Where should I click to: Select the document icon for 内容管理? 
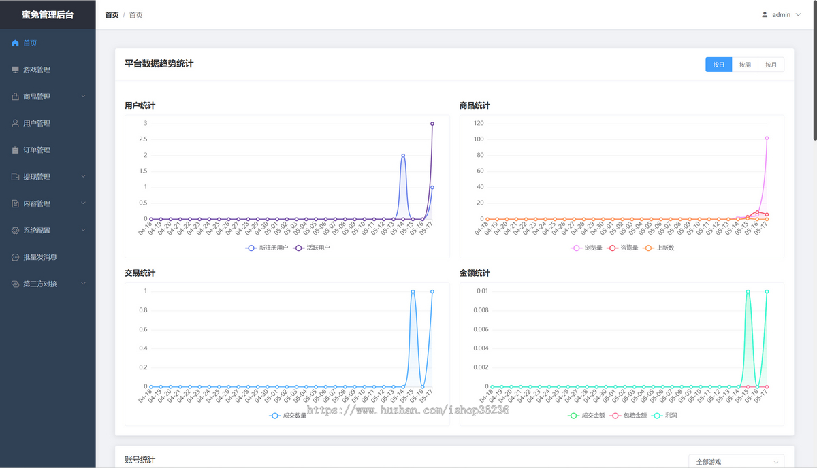pos(16,203)
